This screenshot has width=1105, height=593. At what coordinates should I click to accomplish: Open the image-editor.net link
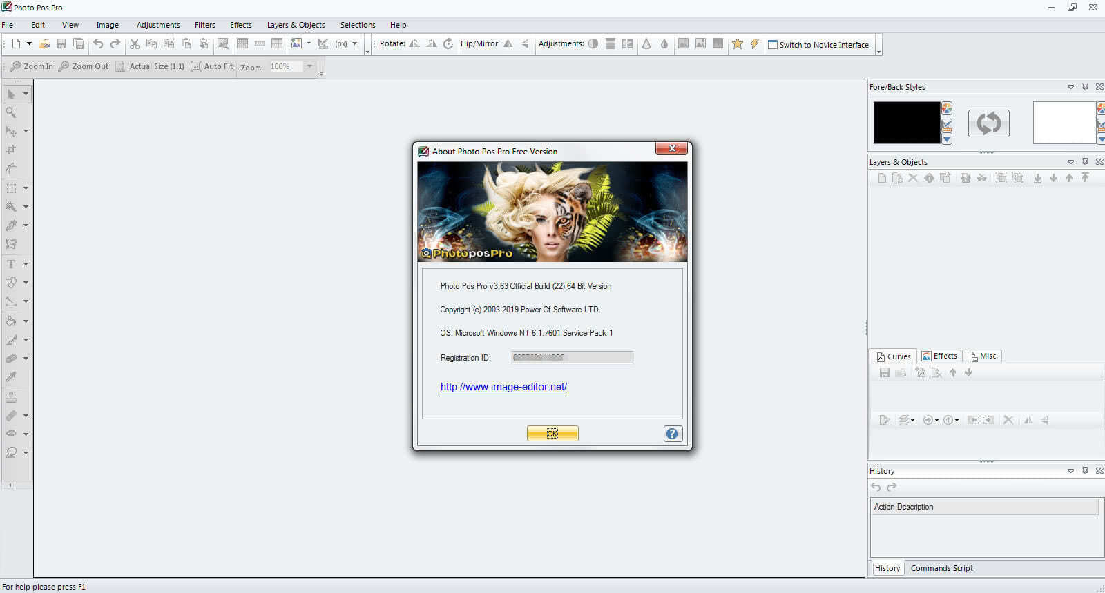(x=503, y=387)
